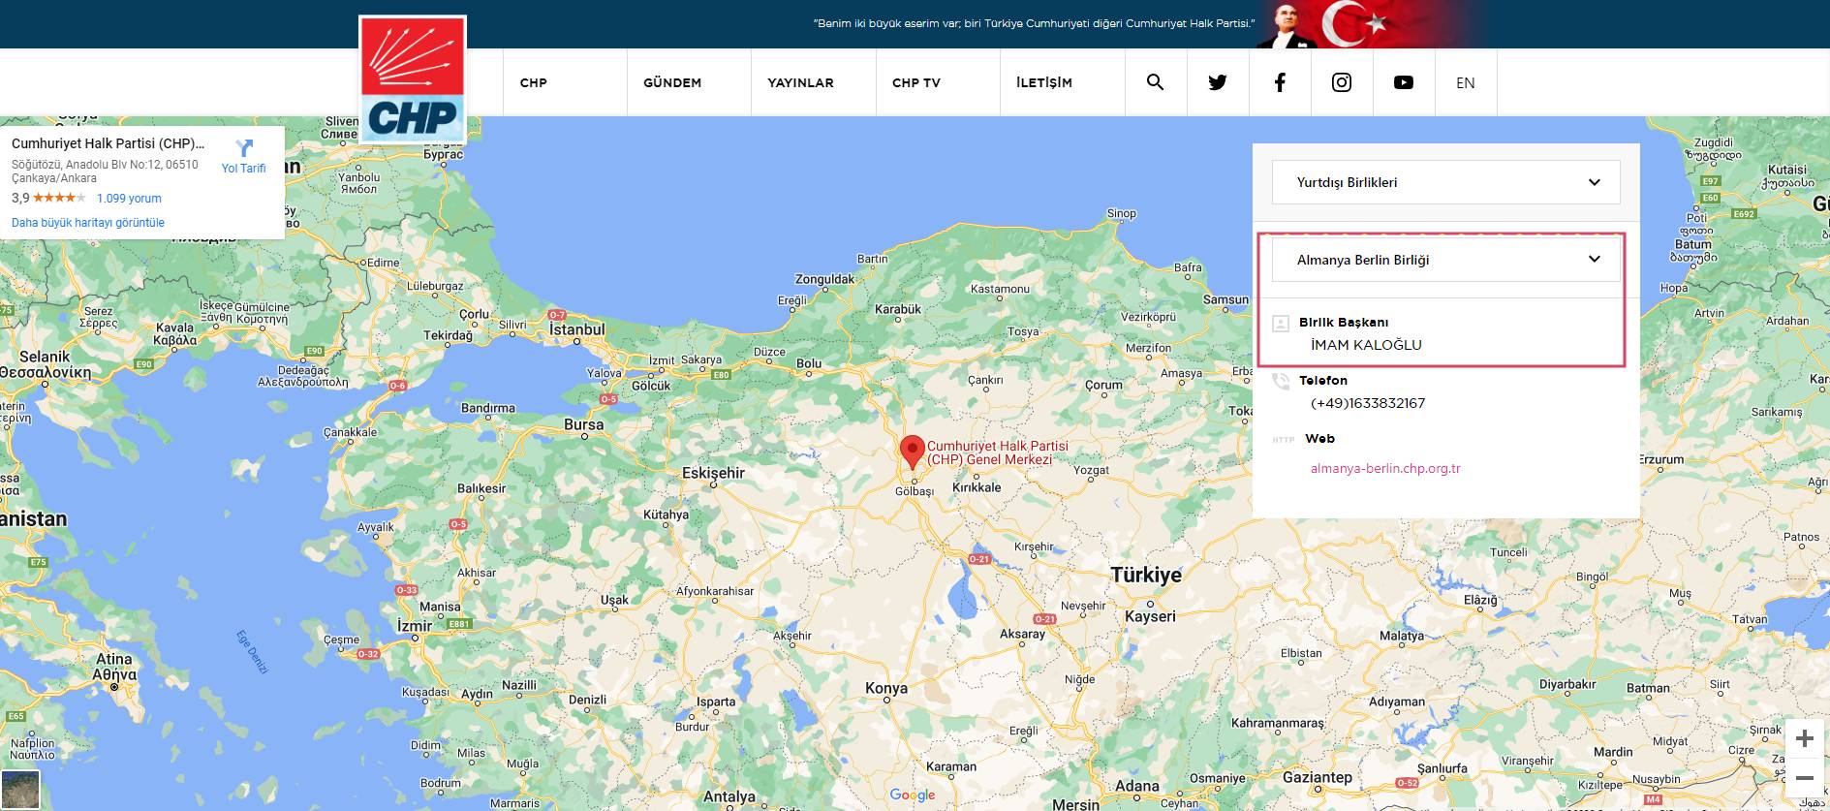This screenshot has height=811, width=1830.
Task: Click the Türkiye country label
Action: coord(1146,575)
